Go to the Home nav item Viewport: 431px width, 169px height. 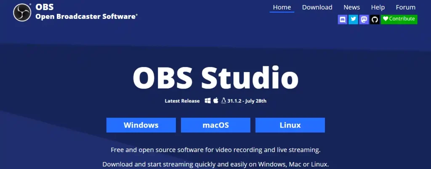(282, 8)
